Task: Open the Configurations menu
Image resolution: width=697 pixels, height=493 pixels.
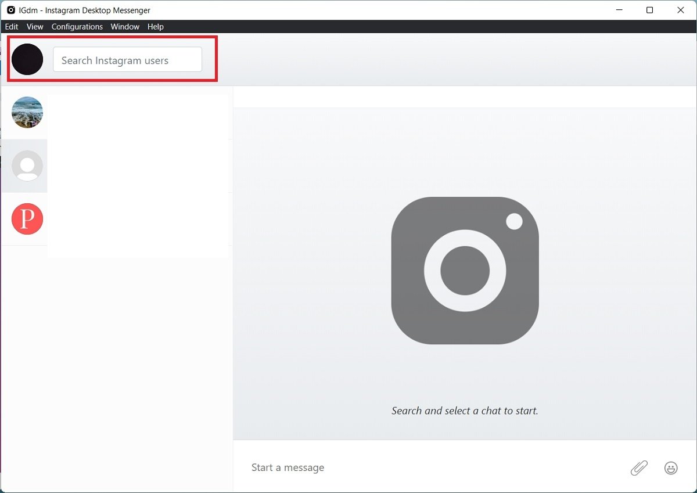Action: [x=77, y=27]
